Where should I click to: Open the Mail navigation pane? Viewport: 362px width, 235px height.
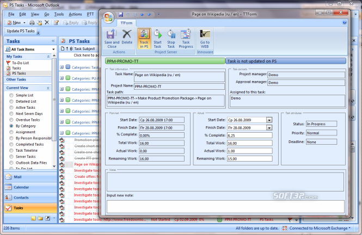point(30,177)
